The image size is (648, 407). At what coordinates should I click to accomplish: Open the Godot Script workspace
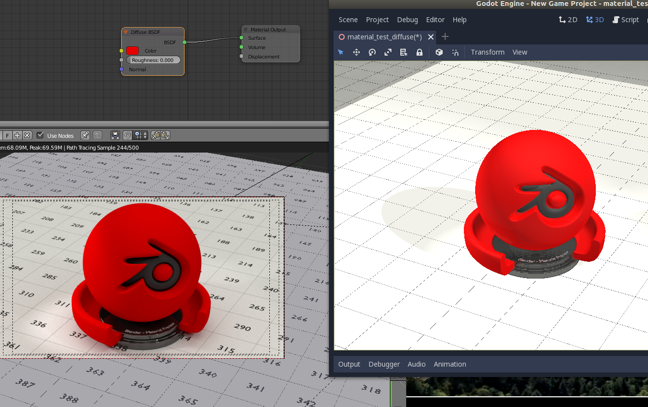point(625,20)
